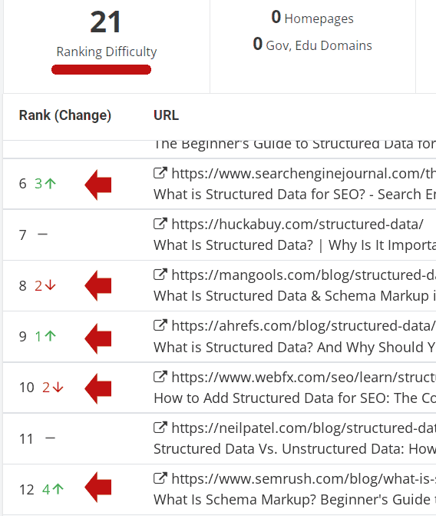Open external link icon for semrush URL
The height and width of the screenshot is (516, 436).
pos(160,478)
